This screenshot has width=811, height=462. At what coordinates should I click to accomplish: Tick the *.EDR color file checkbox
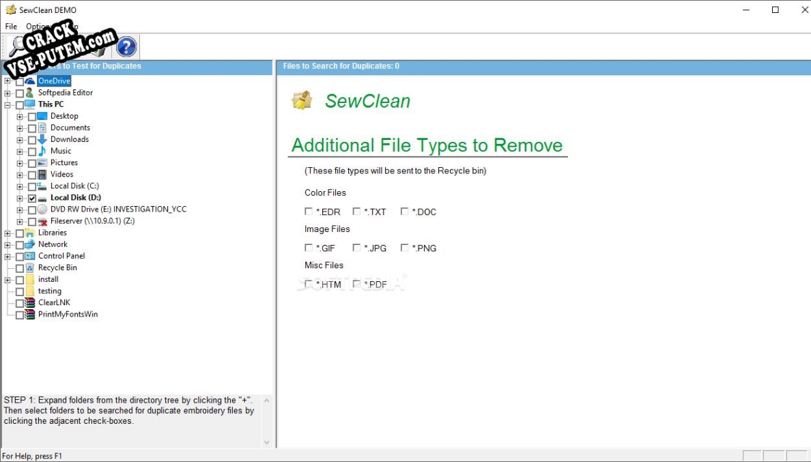pos(309,212)
